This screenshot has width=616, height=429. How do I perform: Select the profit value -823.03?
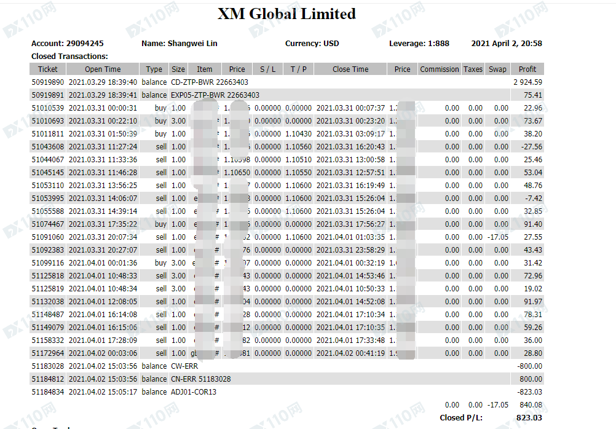tap(529, 392)
